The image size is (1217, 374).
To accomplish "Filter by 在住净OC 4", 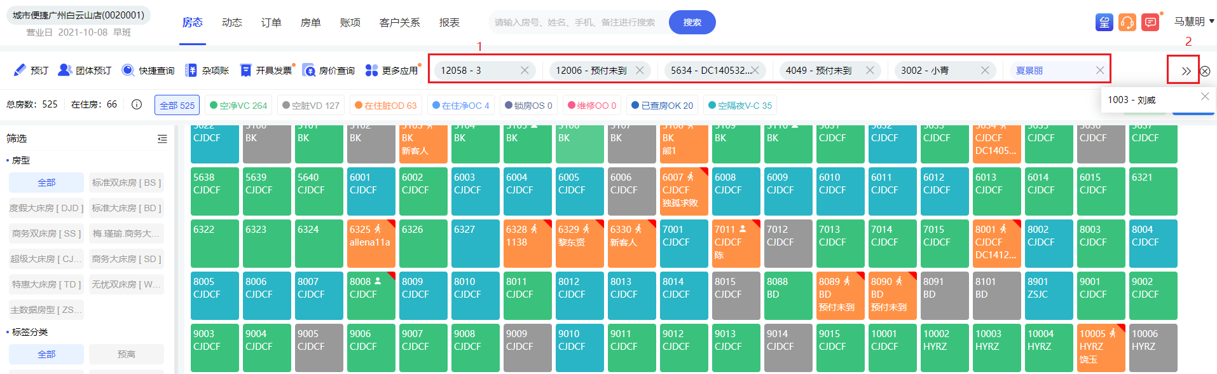I will tap(461, 106).
